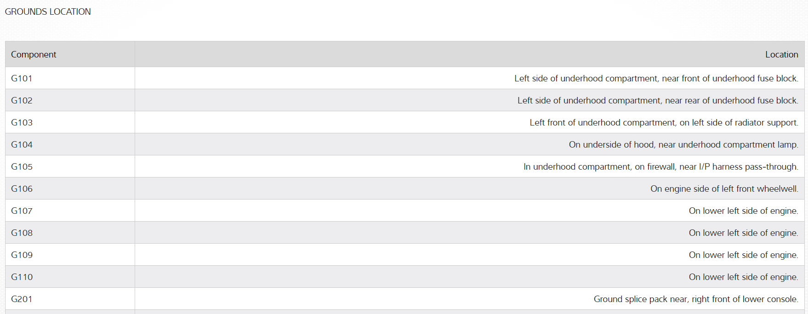Select the radiator support location text
This screenshot has height=314, width=808.
click(664, 122)
